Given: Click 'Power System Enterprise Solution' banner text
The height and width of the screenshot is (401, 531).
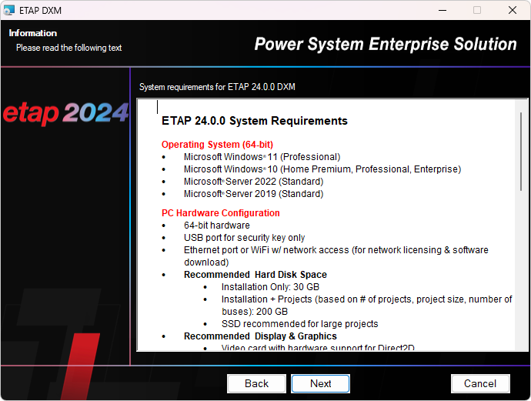Looking at the screenshot, I should (x=386, y=45).
